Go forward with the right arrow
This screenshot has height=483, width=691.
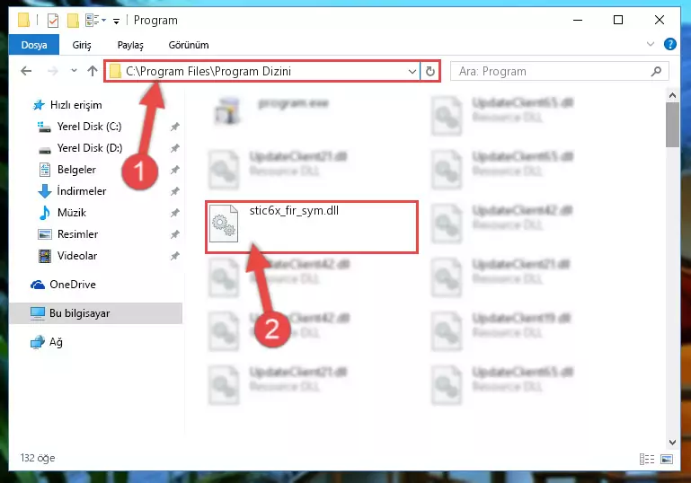[x=52, y=71]
